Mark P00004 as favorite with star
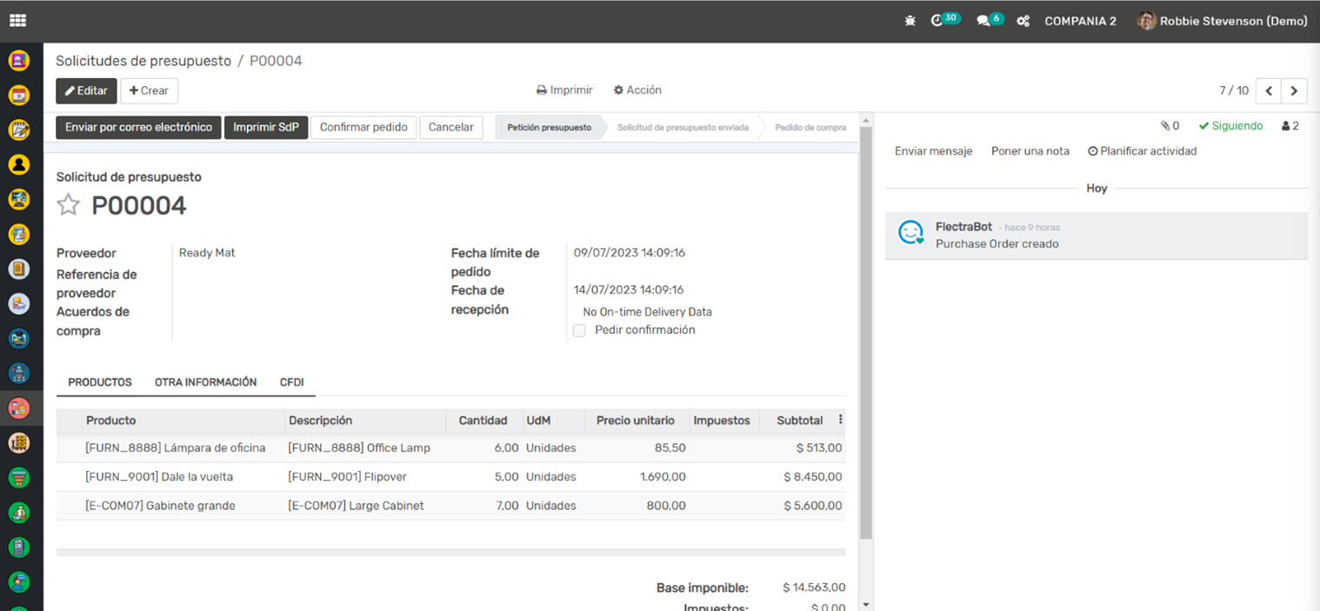The width and height of the screenshot is (1320, 611). coord(68,205)
